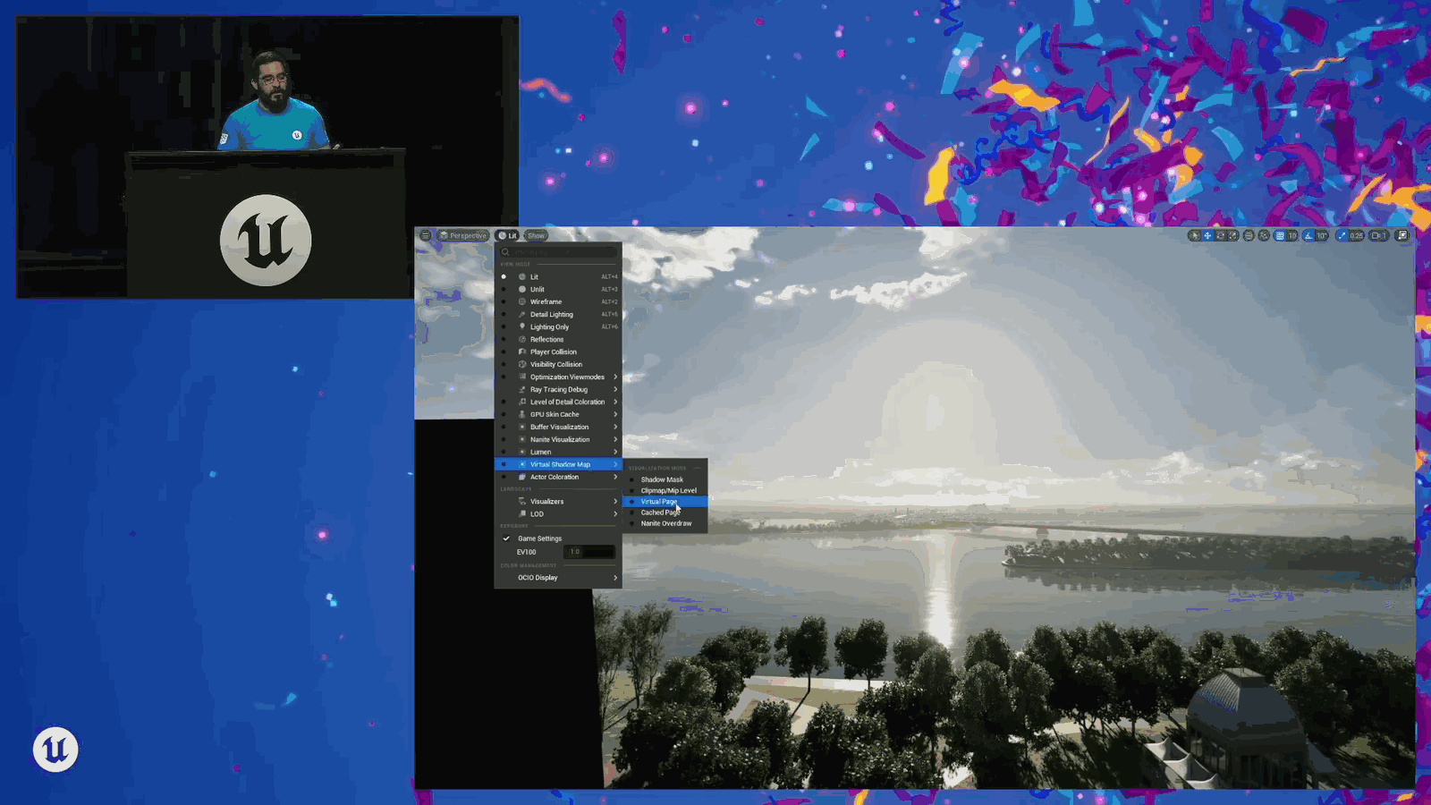Activate the translate move gizmo tool
The height and width of the screenshot is (805, 1431).
pyautogui.click(x=1207, y=235)
